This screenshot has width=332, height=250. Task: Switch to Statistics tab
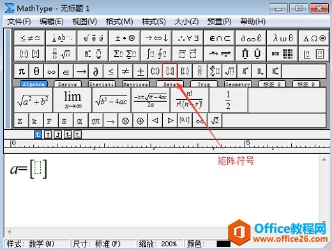[102, 84]
